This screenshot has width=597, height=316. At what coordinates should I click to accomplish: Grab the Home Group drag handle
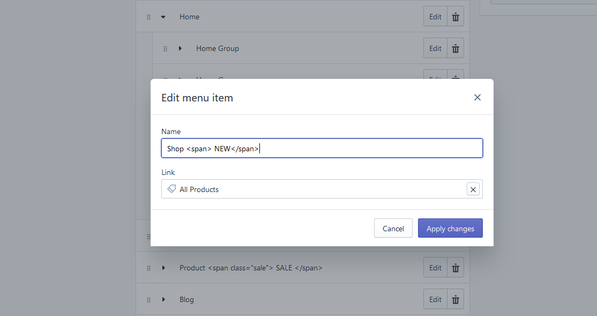pyautogui.click(x=165, y=49)
